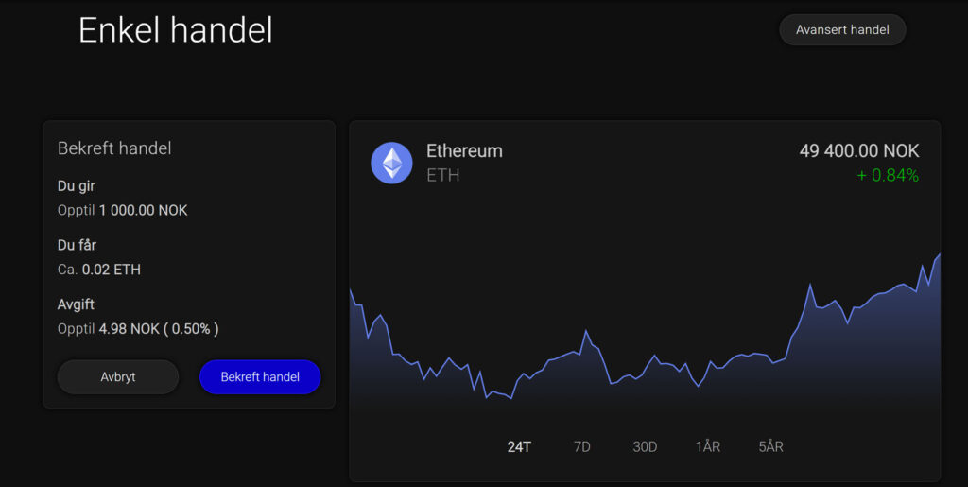Image resolution: width=968 pixels, height=487 pixels.
Task: Select the 24T chart range
Action: (x=519, y=446)
